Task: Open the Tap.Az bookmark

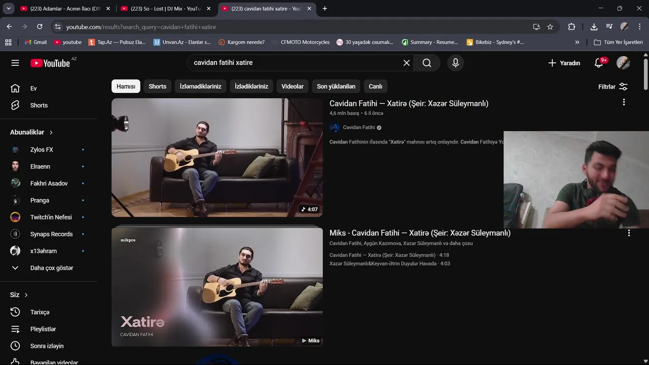Action: pyautogui.click(x=117, y=42)
